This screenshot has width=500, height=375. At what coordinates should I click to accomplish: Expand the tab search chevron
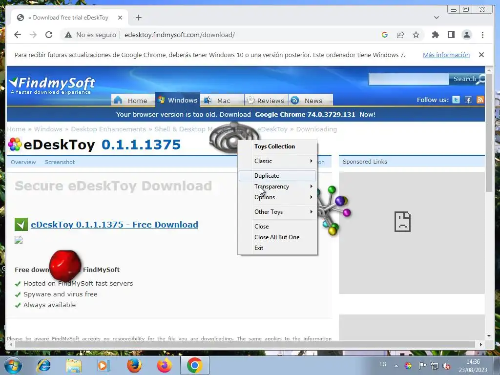(x=436, y=18)
